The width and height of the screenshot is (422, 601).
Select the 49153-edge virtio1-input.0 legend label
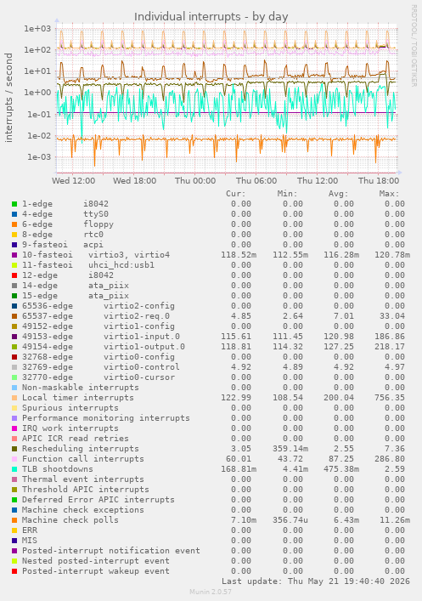[101, 337]
